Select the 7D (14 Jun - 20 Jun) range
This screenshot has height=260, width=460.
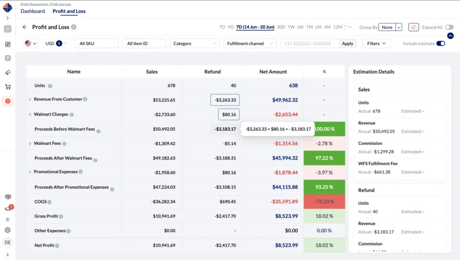(x=255, y=27)
